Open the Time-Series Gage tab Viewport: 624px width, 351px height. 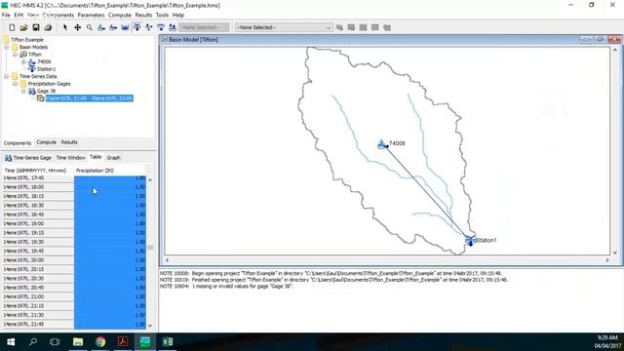coord(28,158)
